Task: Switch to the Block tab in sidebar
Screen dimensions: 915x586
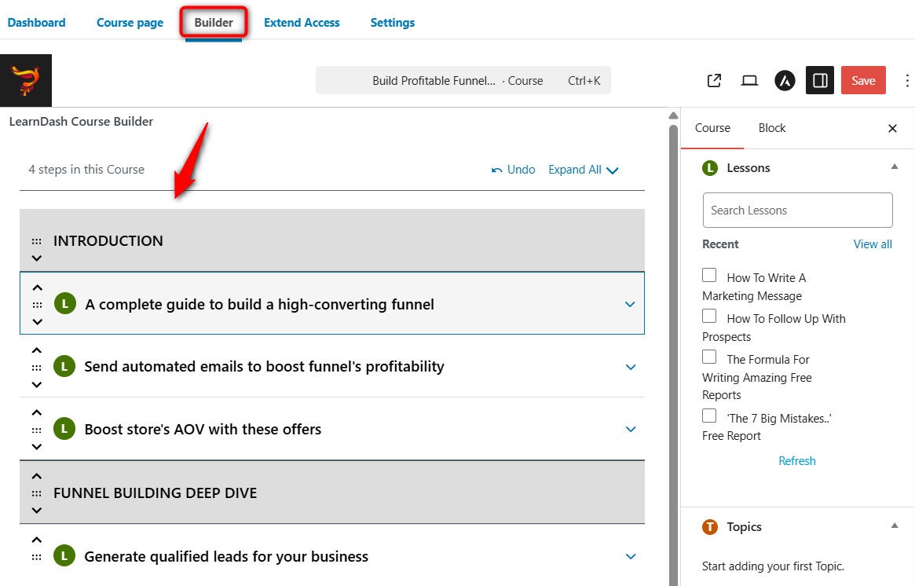Action: (x=771, y=128)
